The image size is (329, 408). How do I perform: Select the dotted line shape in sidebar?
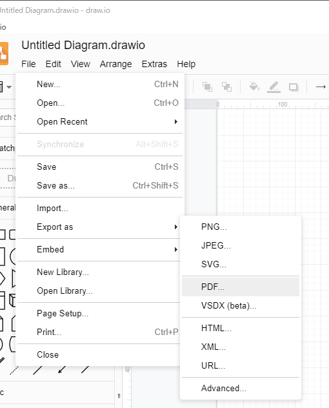[14, 371]
